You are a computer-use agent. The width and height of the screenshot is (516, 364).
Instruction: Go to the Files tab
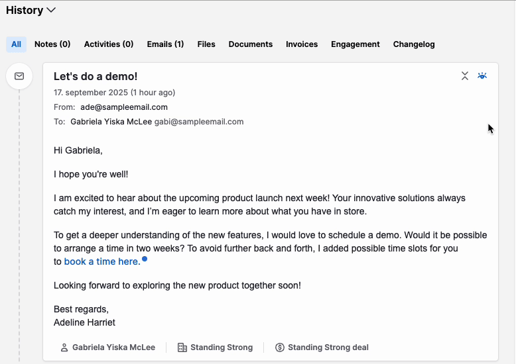pyautogui.click(x=206, y=44)
